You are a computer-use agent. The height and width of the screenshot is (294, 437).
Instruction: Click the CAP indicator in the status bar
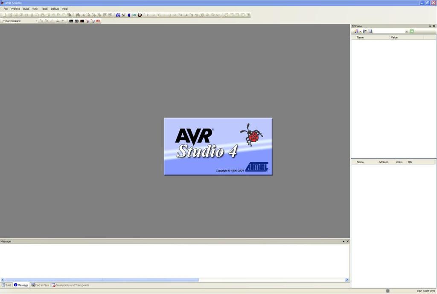pos(420,291)
